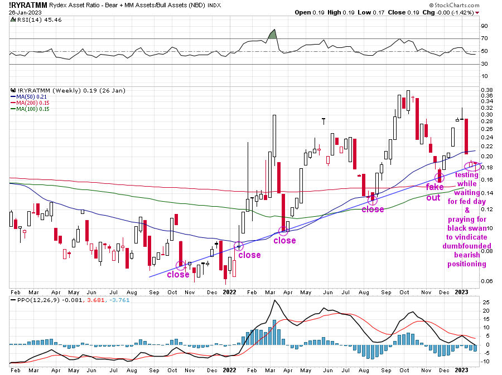Screen dimensions: 502x375
Task: Click the blue -3.761 PPO histogram value
Action: 119,300
